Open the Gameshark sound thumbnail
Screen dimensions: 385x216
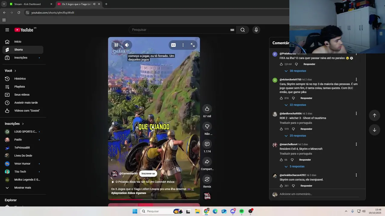tap(207, 196)
